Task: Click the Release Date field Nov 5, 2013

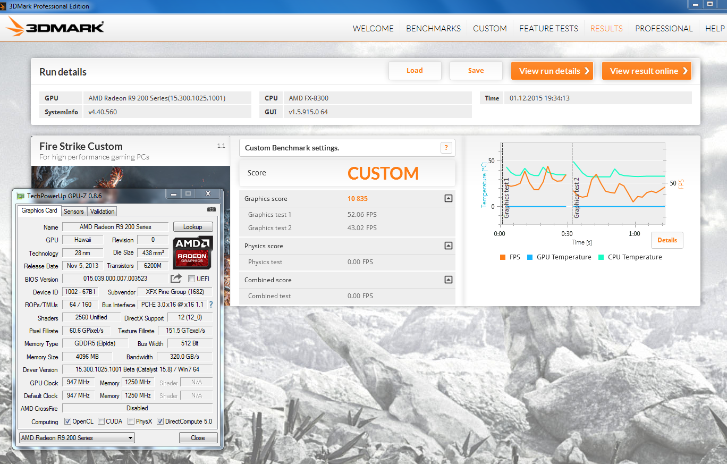Action: click(82, 266)
